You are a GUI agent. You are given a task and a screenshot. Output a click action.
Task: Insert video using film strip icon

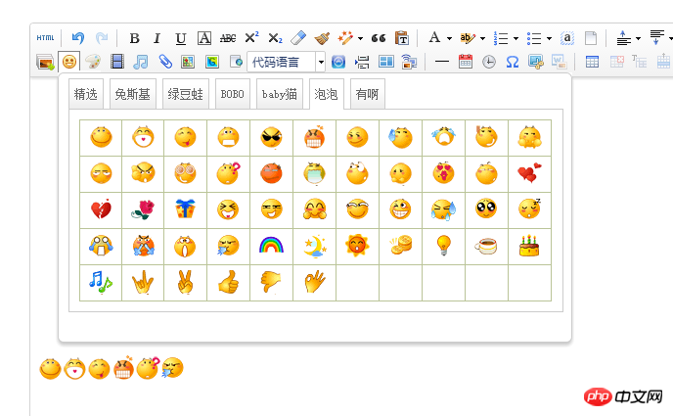pyautogui.click(x=117, y=61)
